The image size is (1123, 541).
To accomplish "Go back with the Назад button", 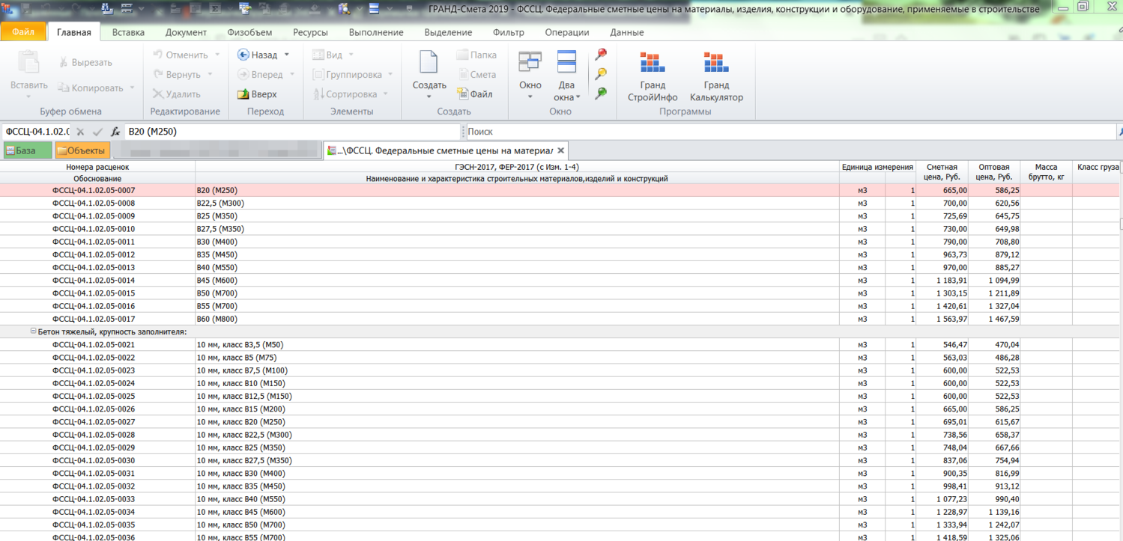I will tap(258, 55).
